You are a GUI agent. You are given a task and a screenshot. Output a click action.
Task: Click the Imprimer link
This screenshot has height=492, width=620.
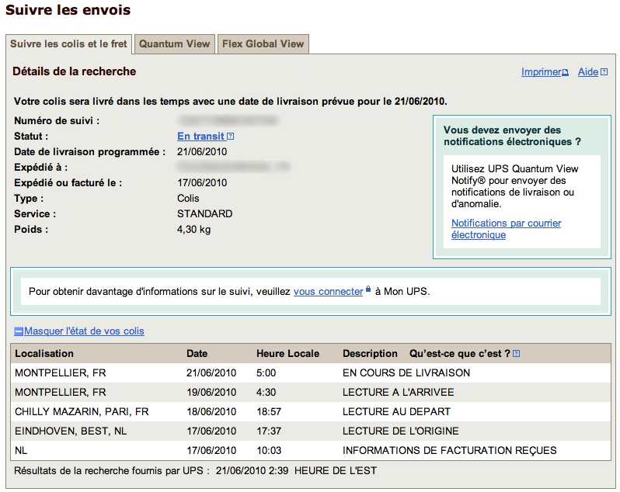pyautogui.click(x=541, y=72)
